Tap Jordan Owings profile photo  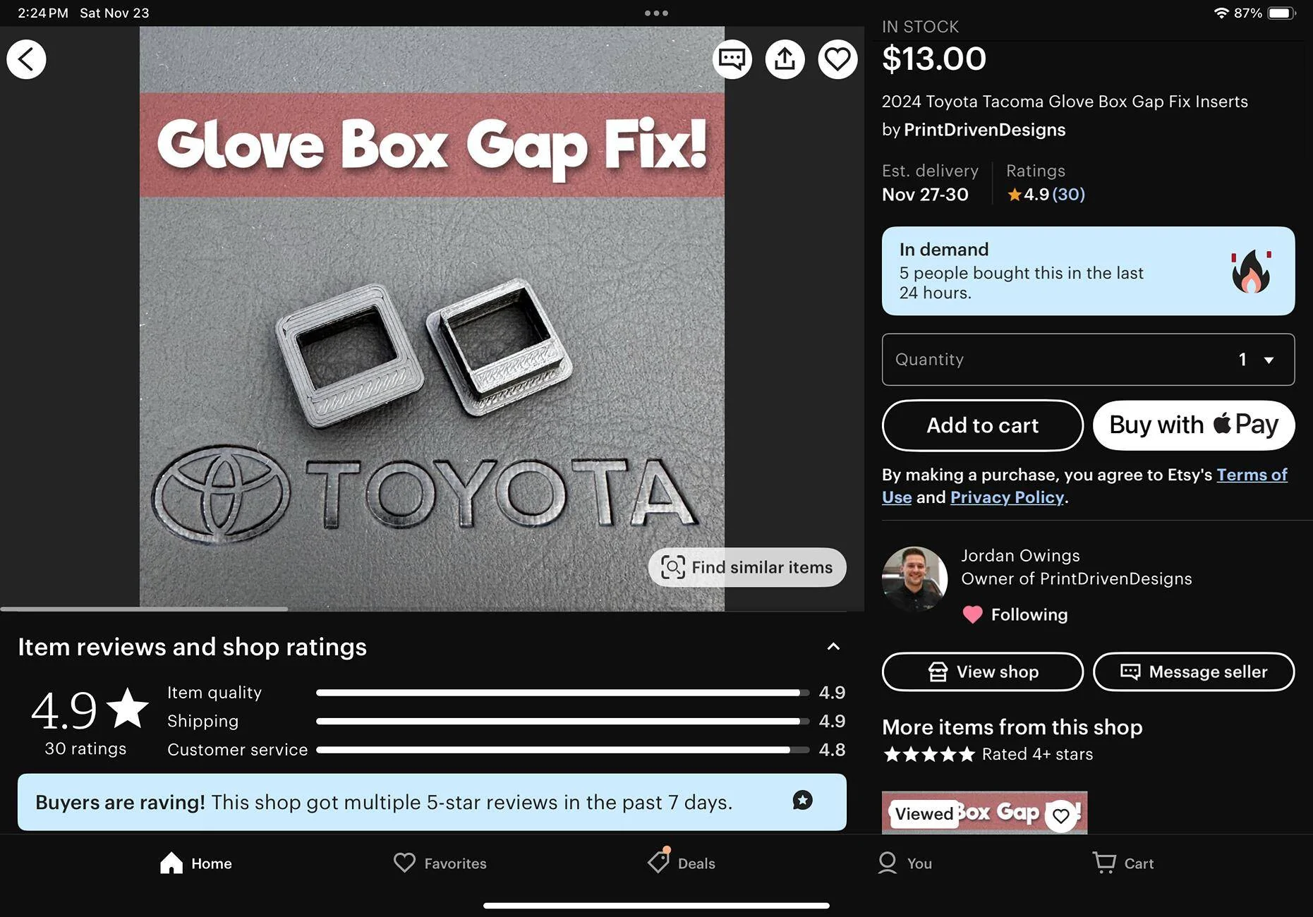click(x=914, y=579)
